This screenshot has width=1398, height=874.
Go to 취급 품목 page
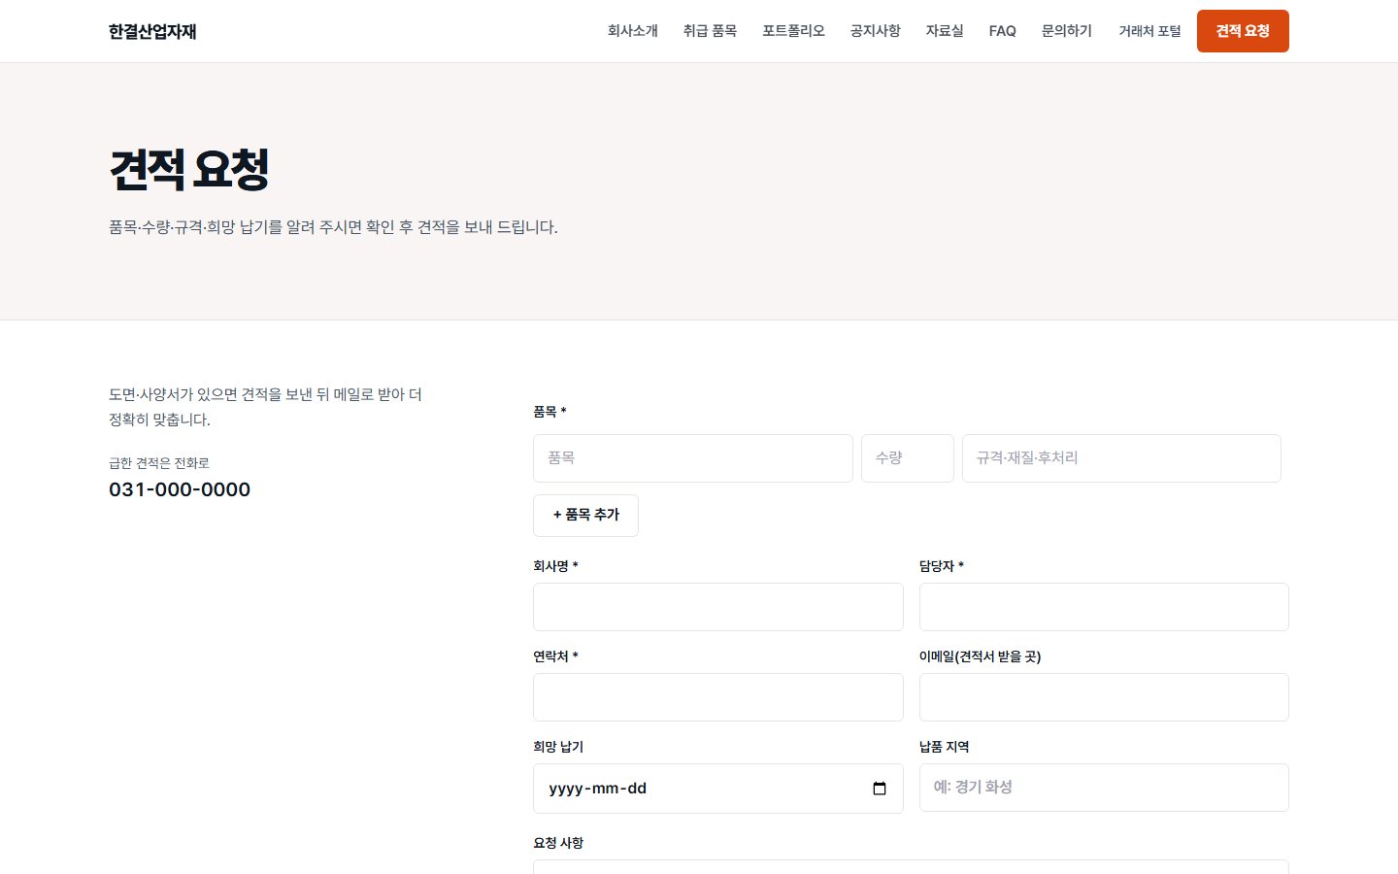710,31
